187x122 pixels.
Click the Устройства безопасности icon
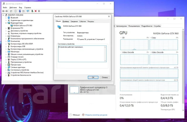(x=9, y=75)
